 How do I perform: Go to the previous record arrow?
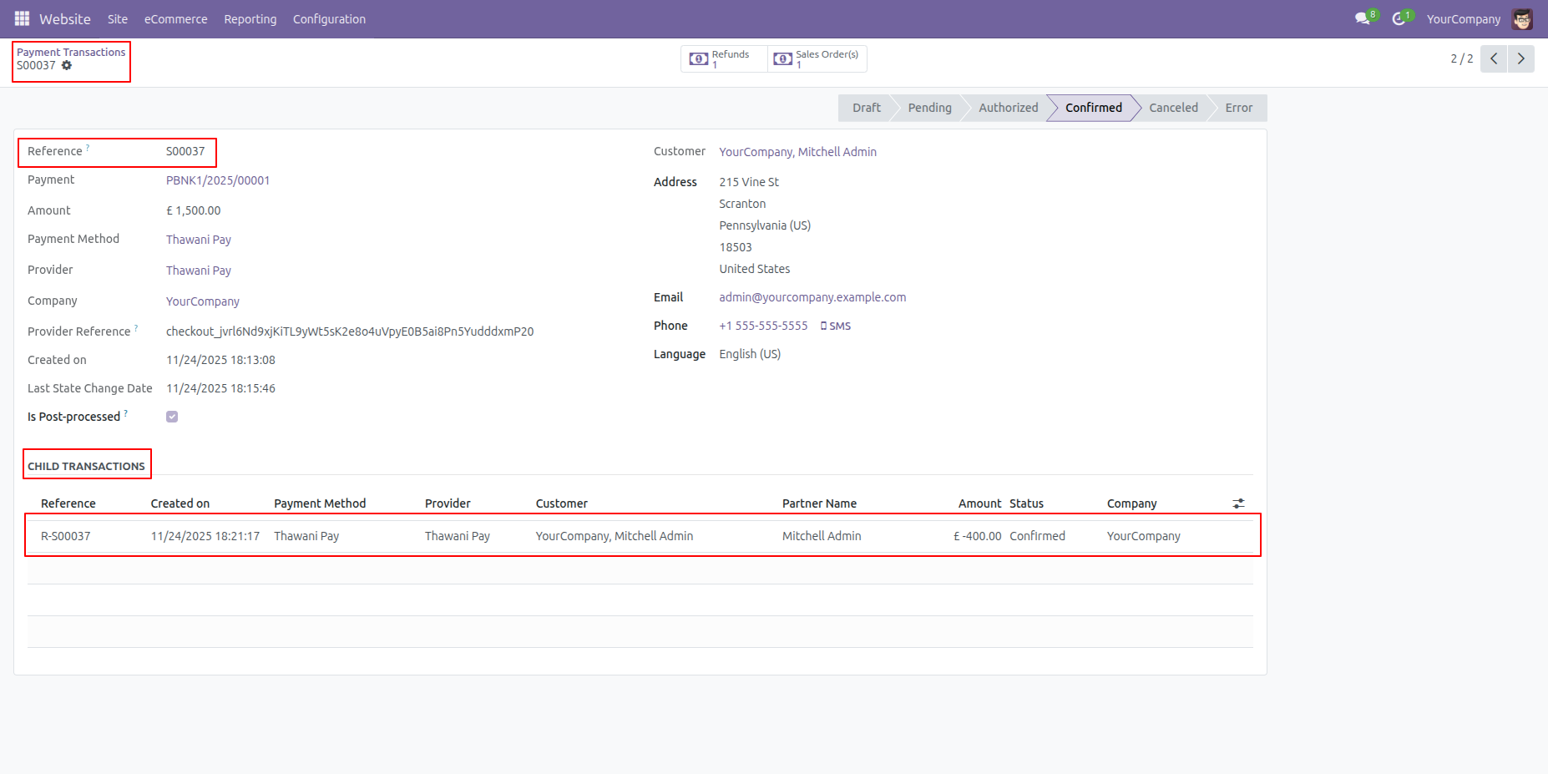(x=1494, y=58)
